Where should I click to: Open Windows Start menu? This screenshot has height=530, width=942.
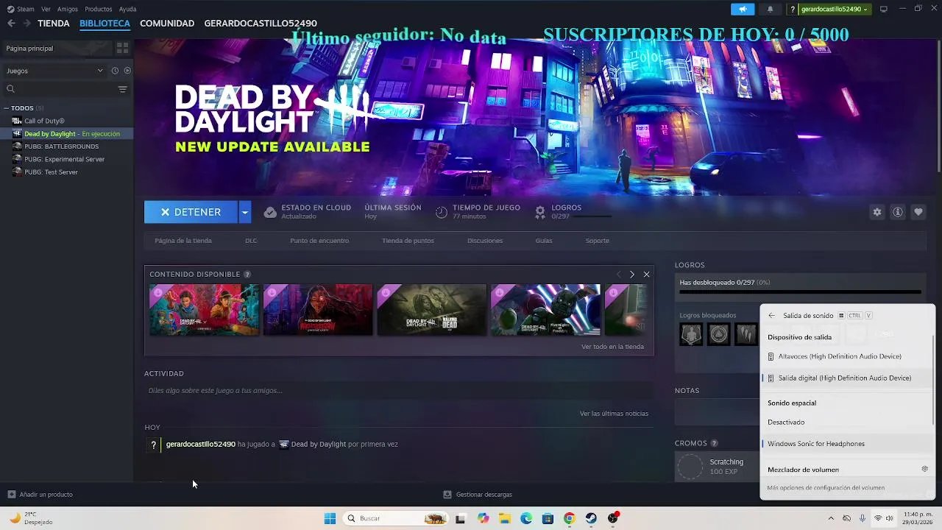tap(330, 518)
